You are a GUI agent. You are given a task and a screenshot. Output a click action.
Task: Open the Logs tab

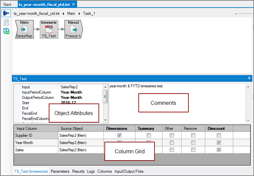point(91,171)
